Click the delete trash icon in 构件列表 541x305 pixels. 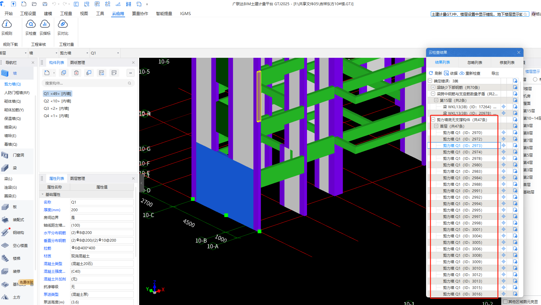[76, 73]
